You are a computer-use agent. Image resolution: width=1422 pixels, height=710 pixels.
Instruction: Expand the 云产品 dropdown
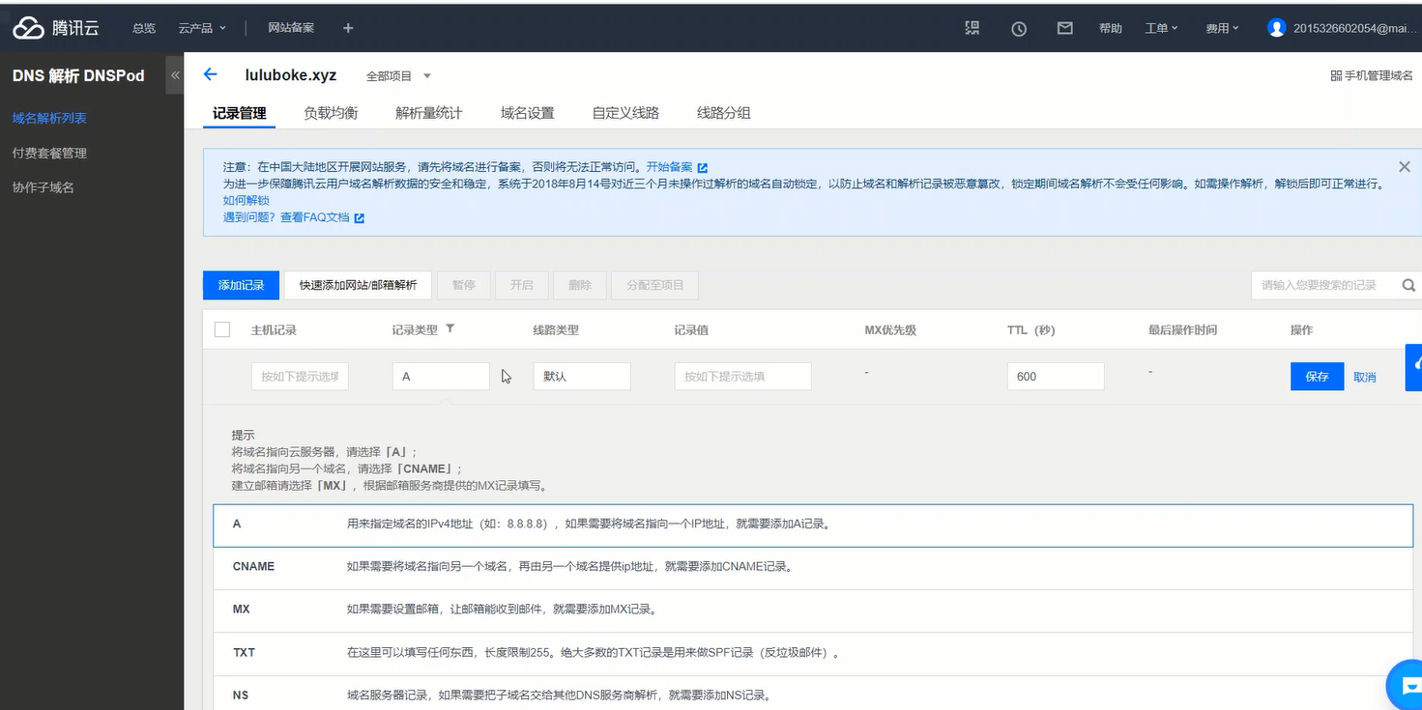pyautogui.click(x=202, y=28)
